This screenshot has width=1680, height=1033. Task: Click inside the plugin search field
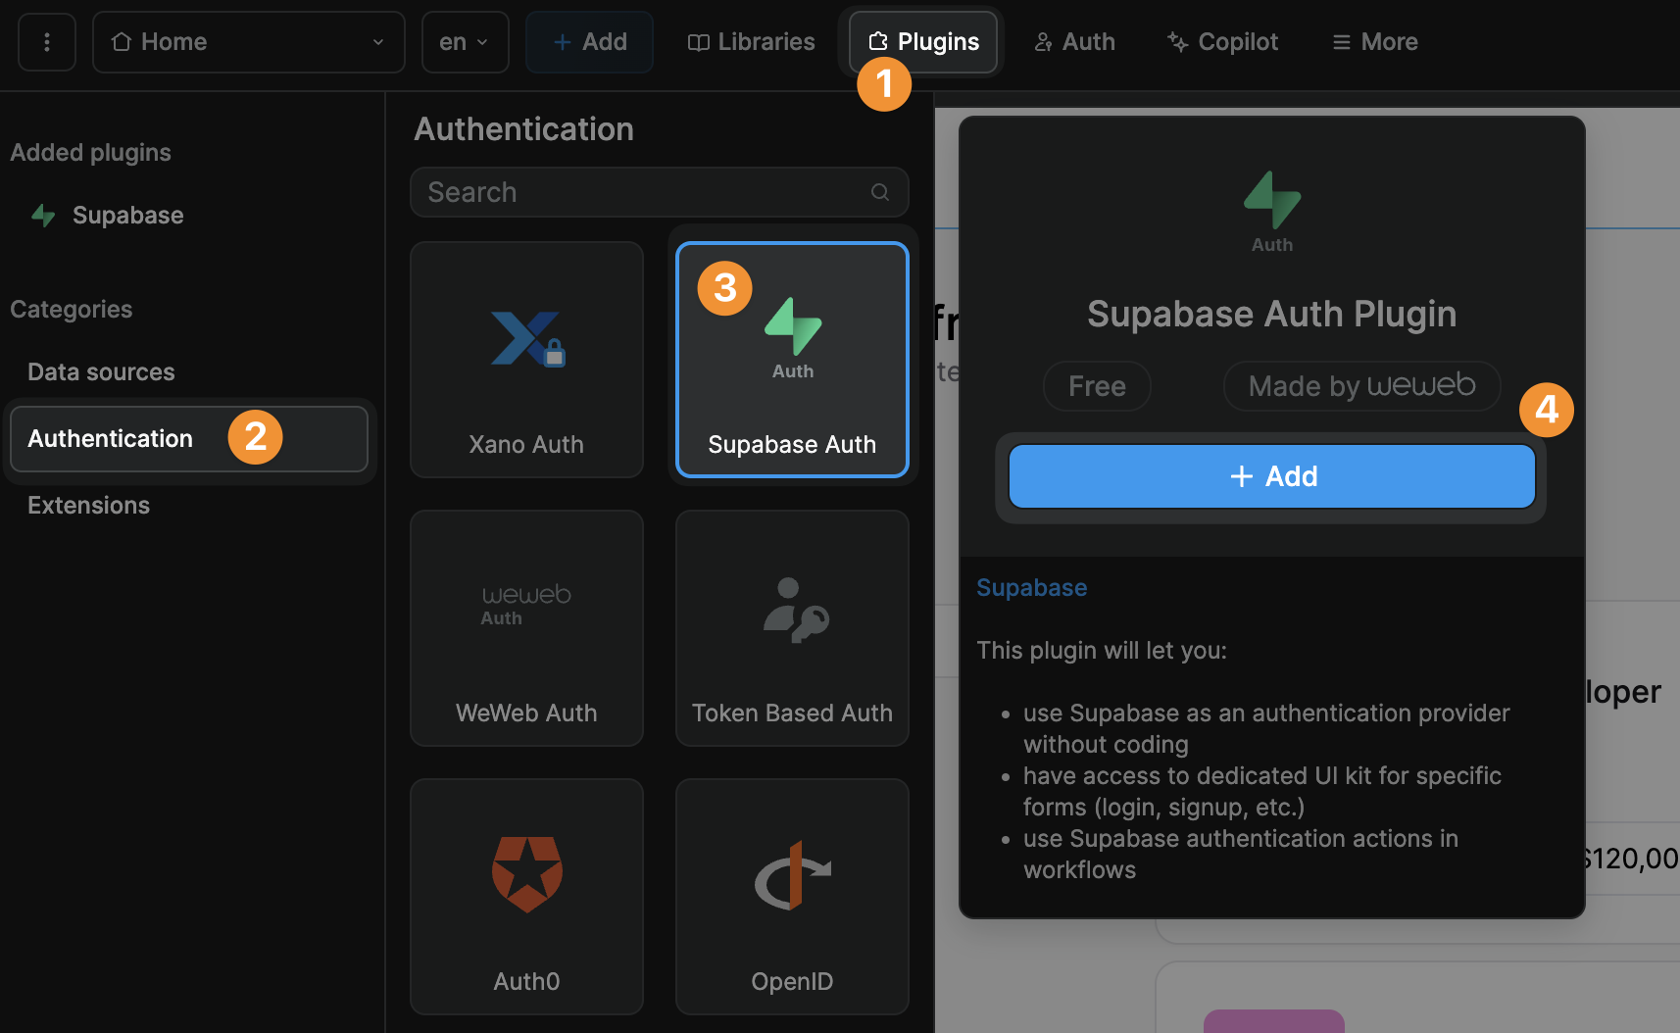point(608,192)
